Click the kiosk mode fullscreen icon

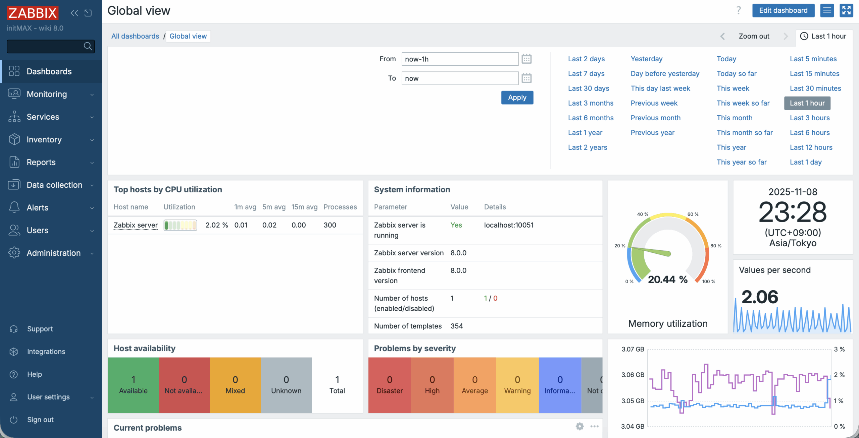(x=846, y=10)
